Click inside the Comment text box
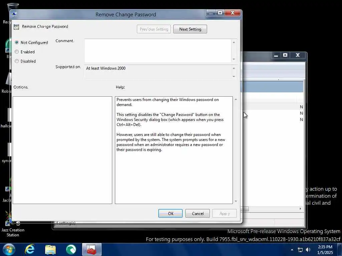The width and height of the screenshot is (342, 256). point(158,51)
